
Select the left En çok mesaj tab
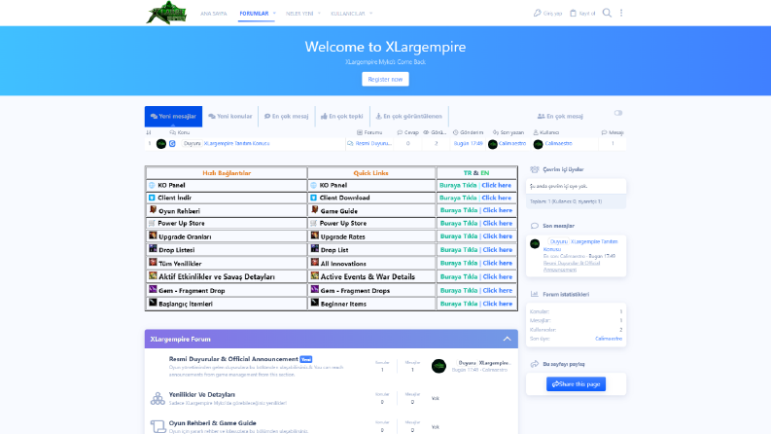point(287,116)
